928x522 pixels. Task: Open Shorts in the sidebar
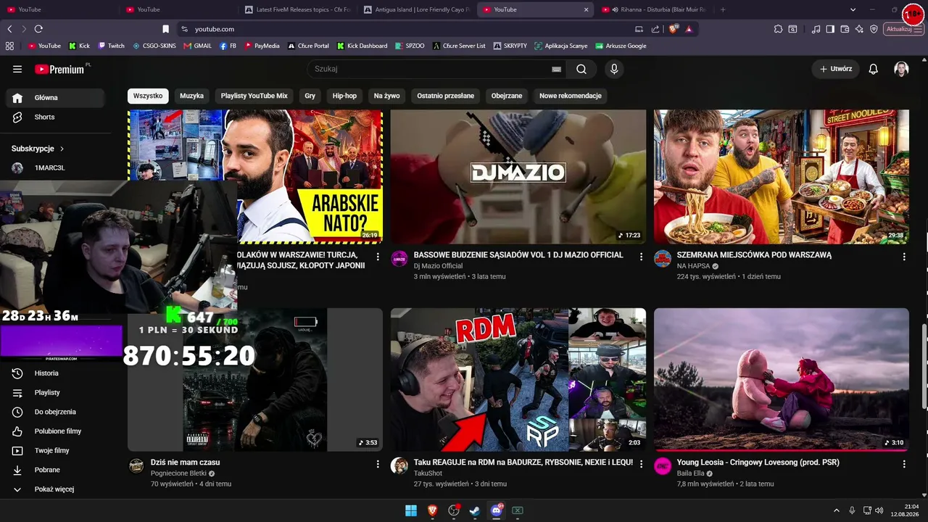tap(55, 117)
